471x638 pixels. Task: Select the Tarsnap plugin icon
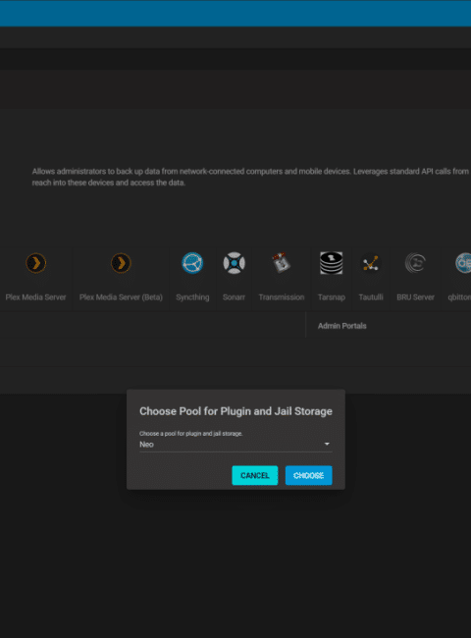pos(331,263)
